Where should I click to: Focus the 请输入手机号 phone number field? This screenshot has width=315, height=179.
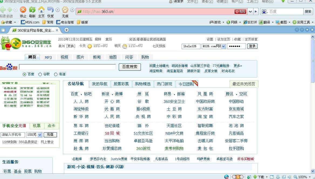click(12, 135)
